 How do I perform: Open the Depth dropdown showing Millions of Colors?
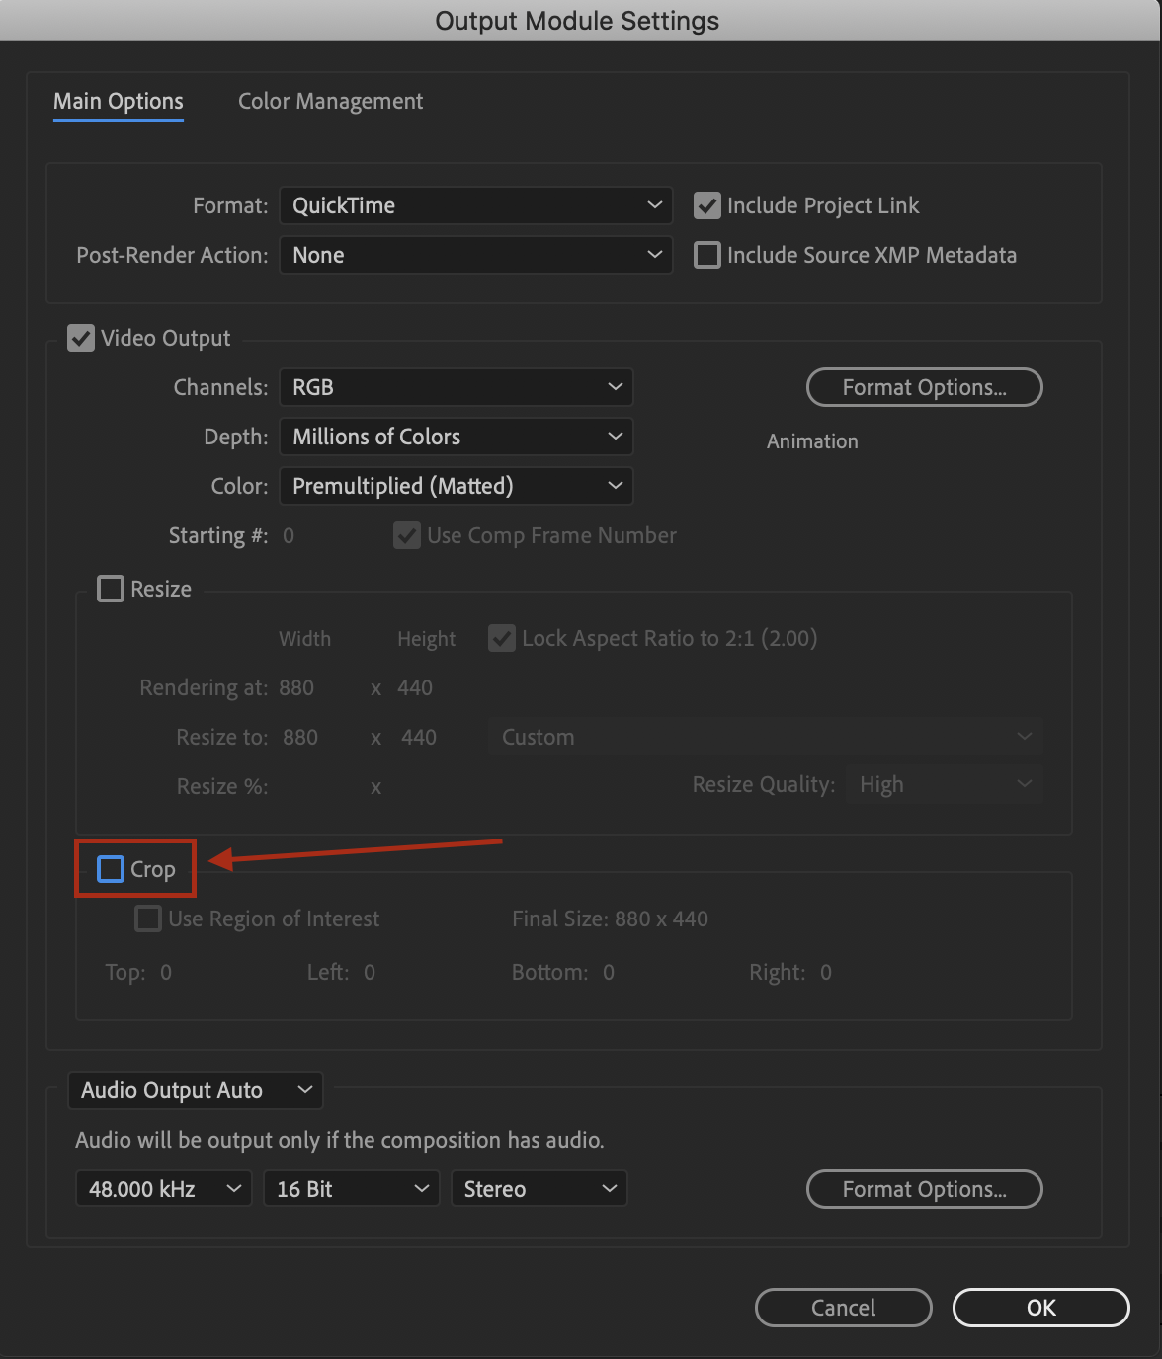456,437
